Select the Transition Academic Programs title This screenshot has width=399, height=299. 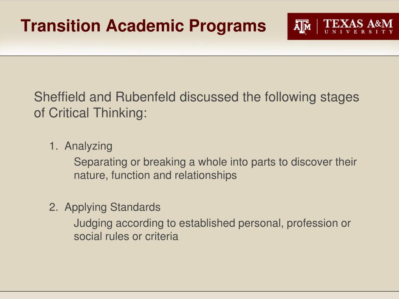(143, 26)
